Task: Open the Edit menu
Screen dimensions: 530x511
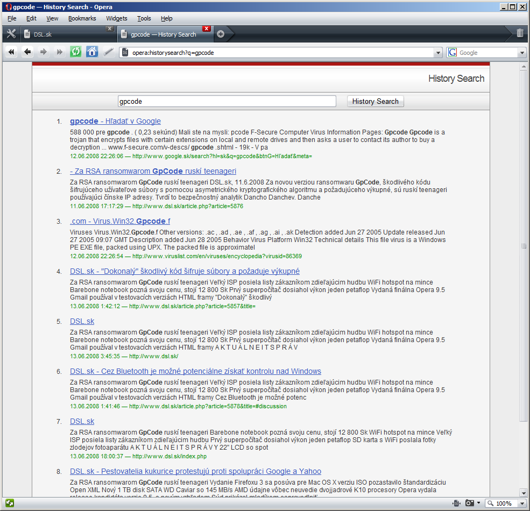Action: click(x=31, y=19)
